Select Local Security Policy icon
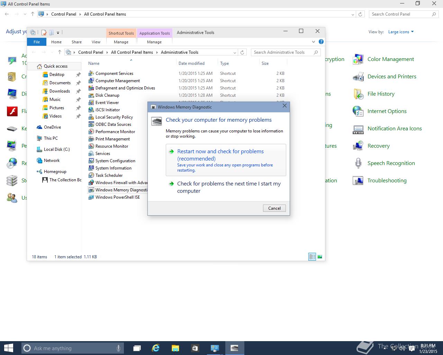Image resolution: width=443 pixels, height=355 pixels. click(91, 117)
